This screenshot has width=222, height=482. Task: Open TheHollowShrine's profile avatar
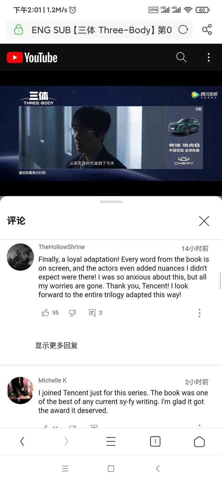[x=20, y=257]
